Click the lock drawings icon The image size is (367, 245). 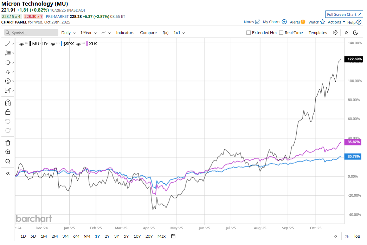(8, 112)
